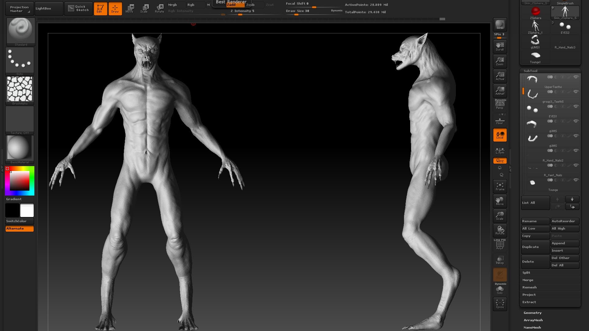Toggle visibility eye of group3_Teeth5
589x331 pixels.
click(576, 92)
